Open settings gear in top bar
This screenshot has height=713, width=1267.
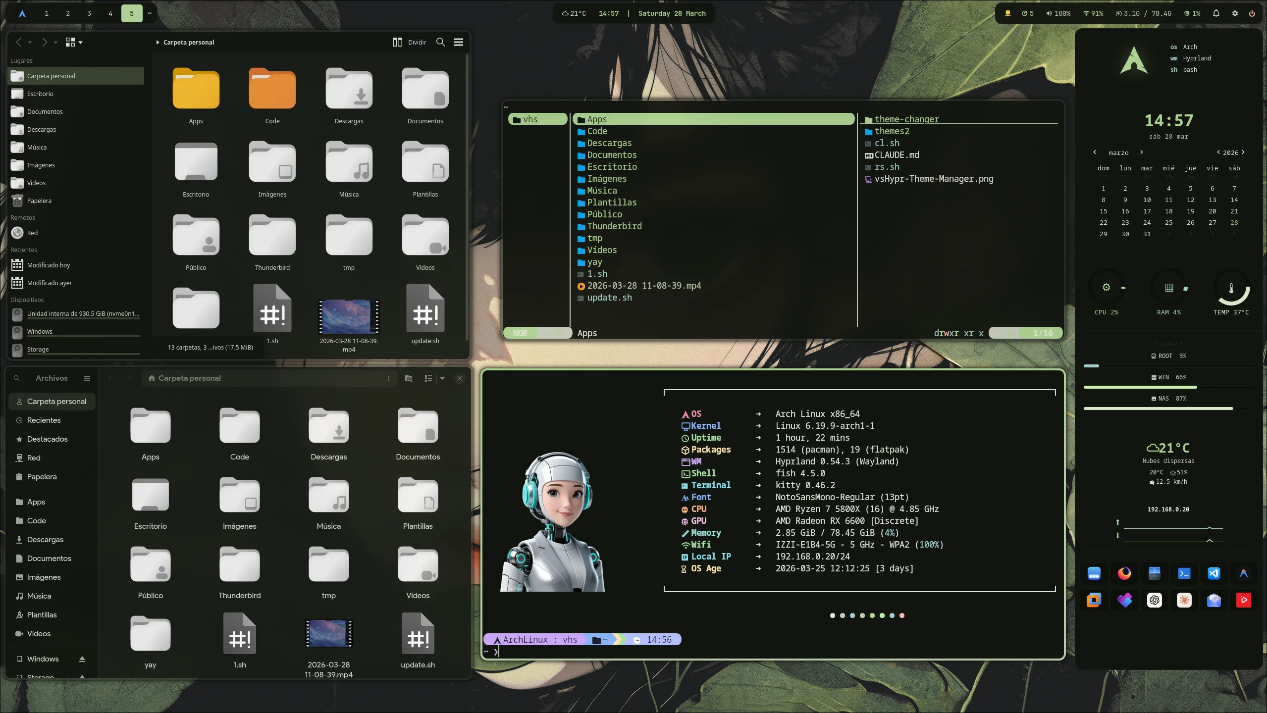pos(1235,13)
